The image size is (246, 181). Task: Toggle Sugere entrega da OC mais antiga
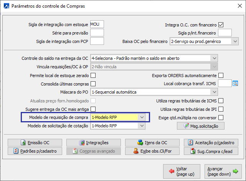(93, 109)
